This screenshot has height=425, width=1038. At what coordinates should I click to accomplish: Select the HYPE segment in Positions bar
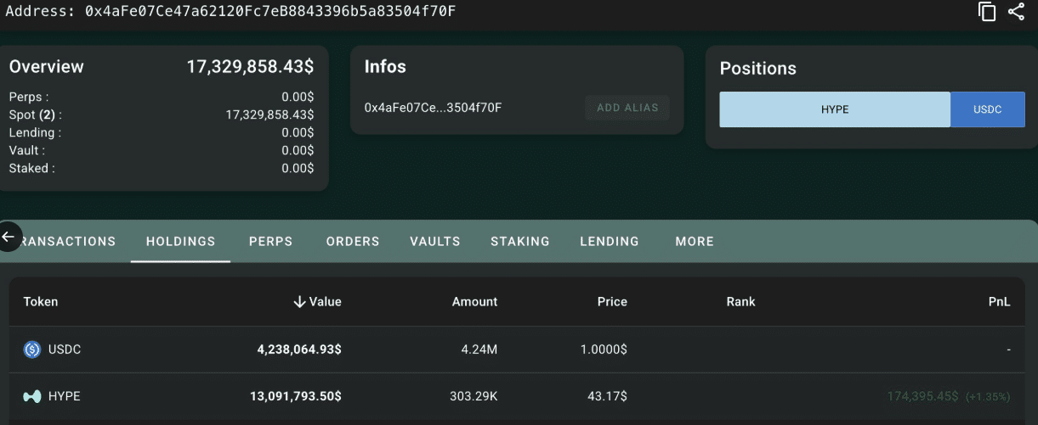[835, 109]
